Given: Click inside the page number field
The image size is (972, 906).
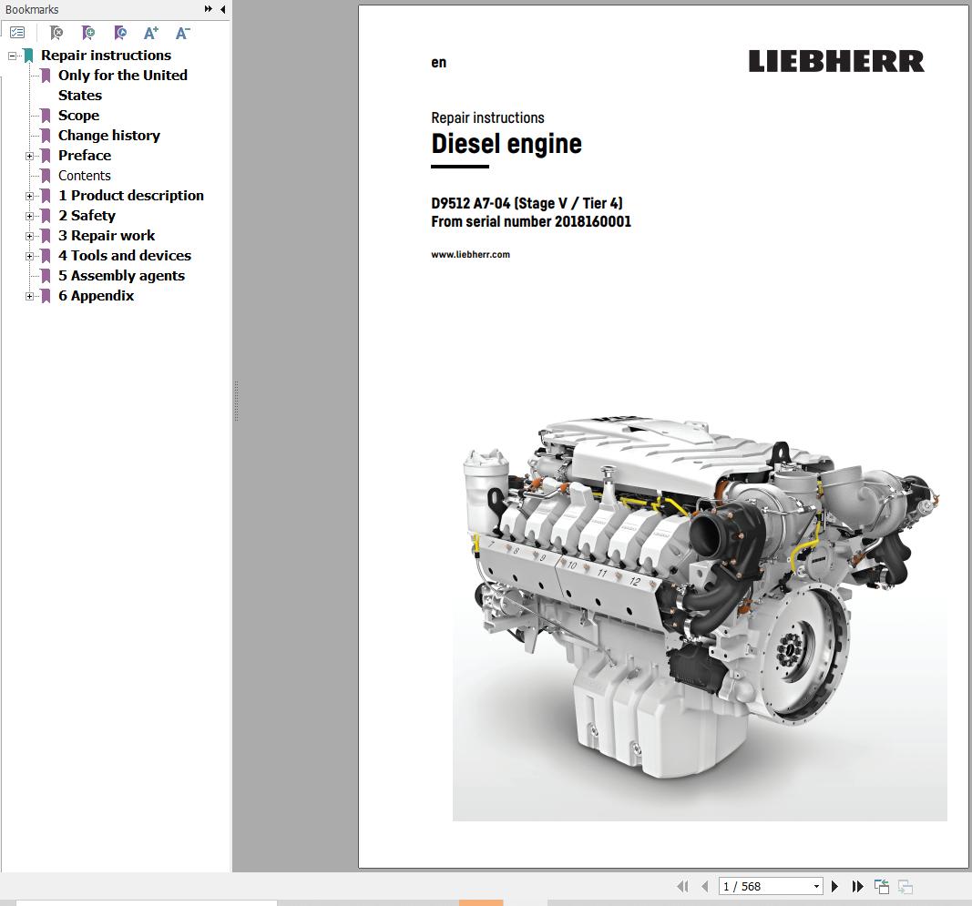Looking at the screenshot, I should [756, 885].
